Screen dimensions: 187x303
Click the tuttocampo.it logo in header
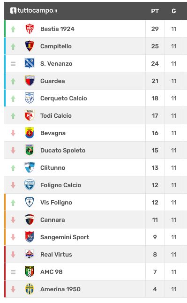point(34,11)
